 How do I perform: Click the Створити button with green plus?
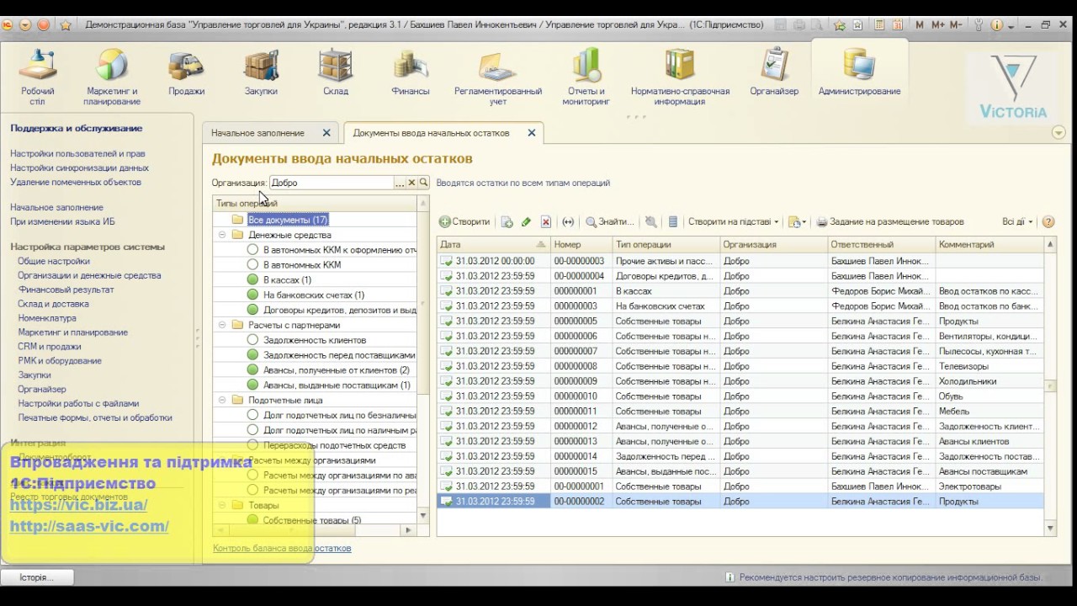464,222
